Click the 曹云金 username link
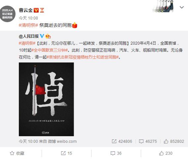 tap(26, 10)
